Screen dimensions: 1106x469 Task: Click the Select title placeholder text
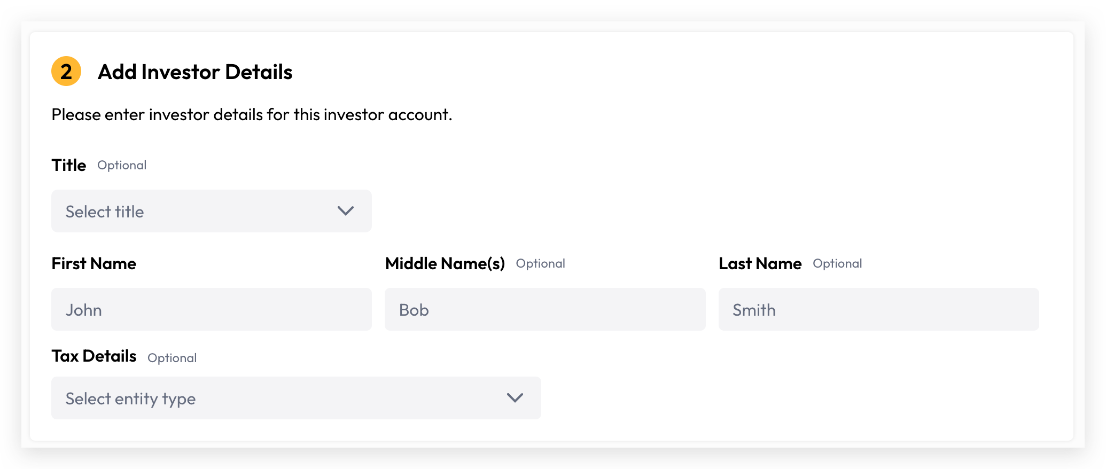(x=105, y=212)
